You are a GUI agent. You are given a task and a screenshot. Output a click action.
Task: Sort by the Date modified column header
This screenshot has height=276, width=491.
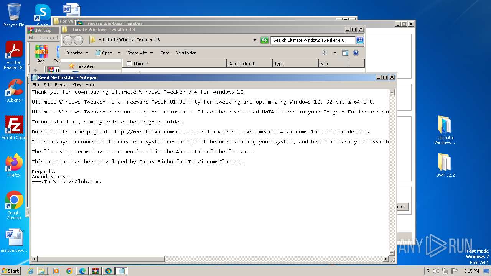249,64
